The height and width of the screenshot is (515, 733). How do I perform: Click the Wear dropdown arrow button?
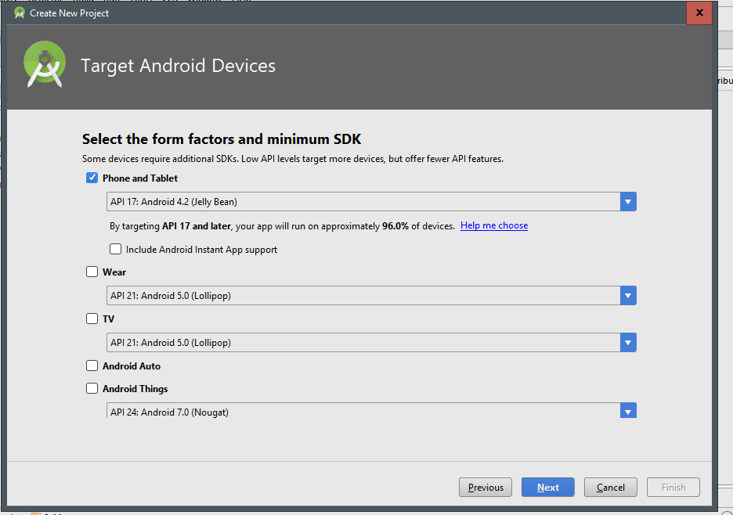(x=628, y=296)
